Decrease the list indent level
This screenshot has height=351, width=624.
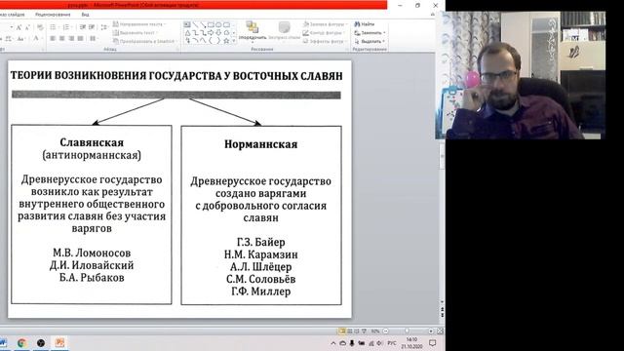click(x=82, y=27)
